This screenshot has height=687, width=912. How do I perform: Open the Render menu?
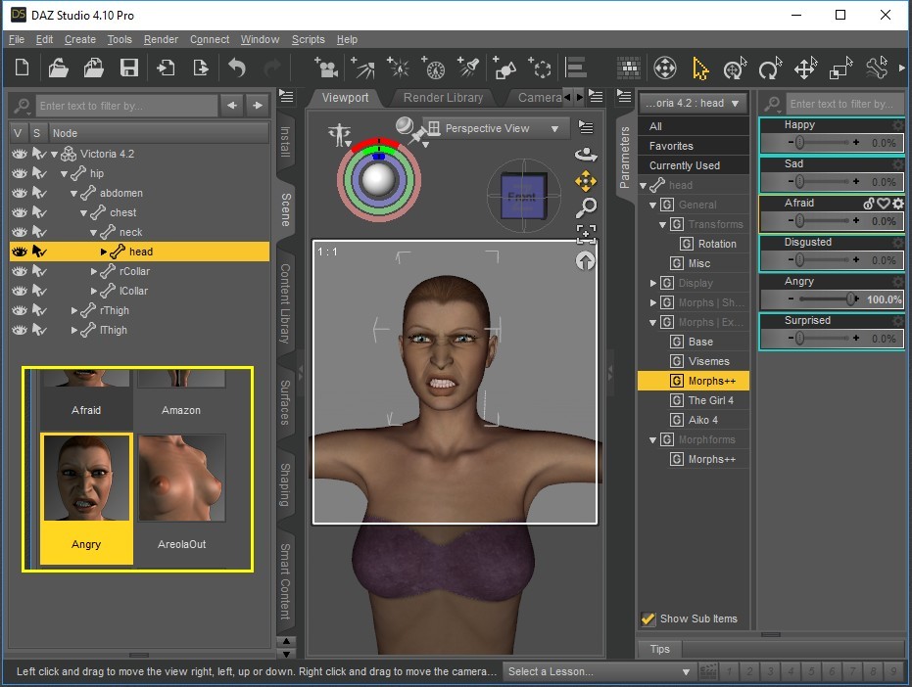click(161, 39)
